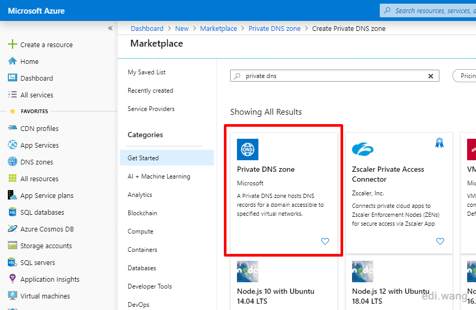This screenshot has width=476, height=310.
Task: Select the Get Started category
Action: click(x=167, y=158)
